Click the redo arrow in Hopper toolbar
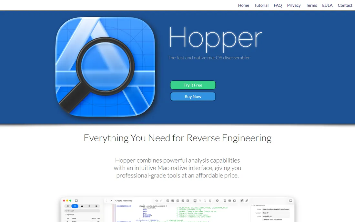The width and height of the screenshot is (355, 222). [x=161, y=200]
